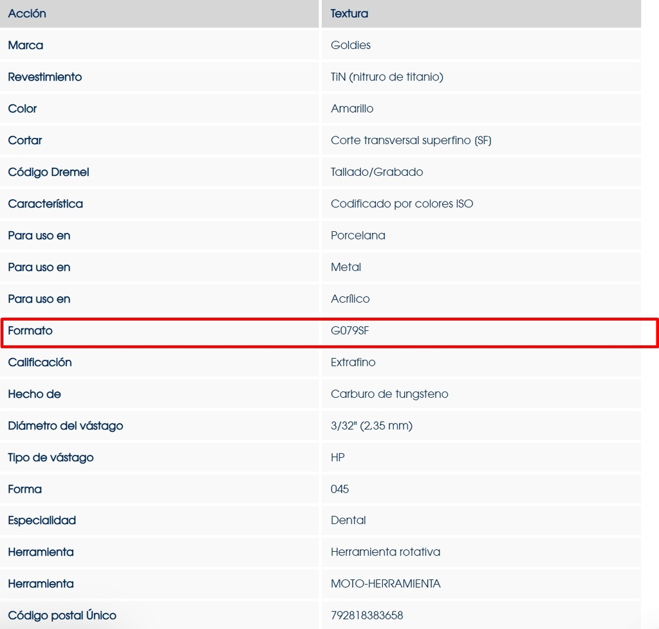Select the 792818383658 code value
The height and width of the screenshot is (629, 659).
[x=367, y=615]
